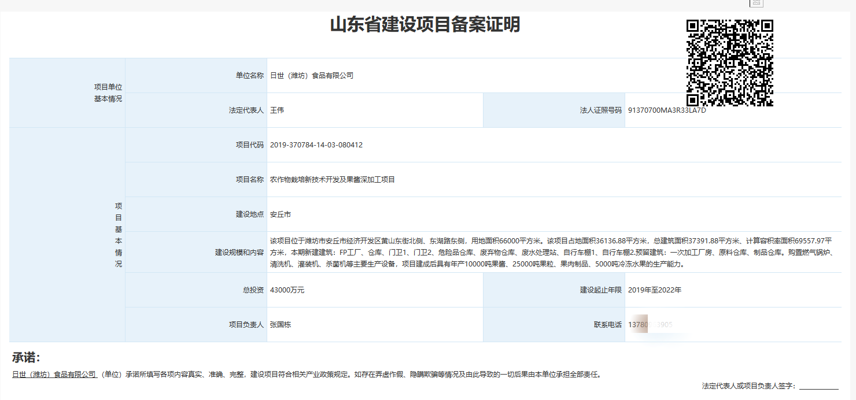Click the construction scale description paragraph
Screen dimensions: 856x400
554,252
